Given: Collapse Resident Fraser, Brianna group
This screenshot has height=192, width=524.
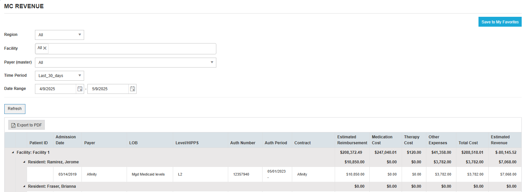Looking at the screenshot, I should click(24, 186).
